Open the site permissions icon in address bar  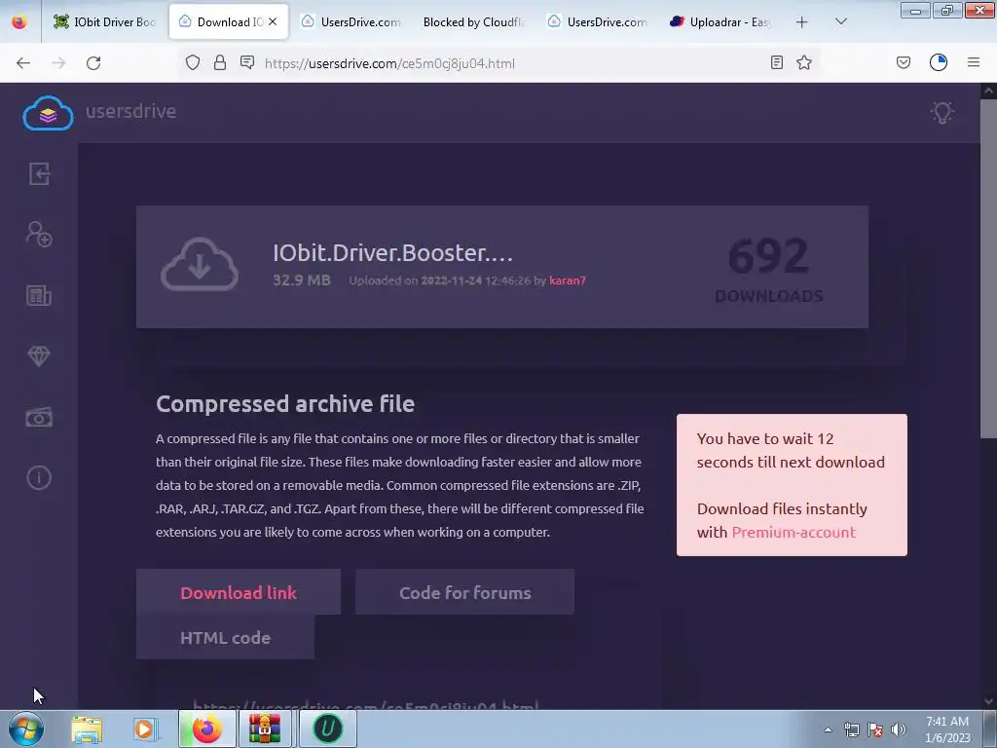tap(247, 62)
